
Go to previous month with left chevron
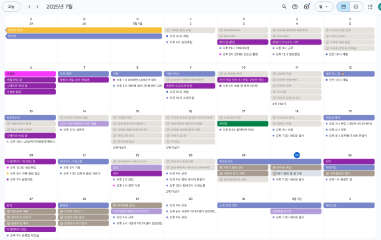(30, 7)
